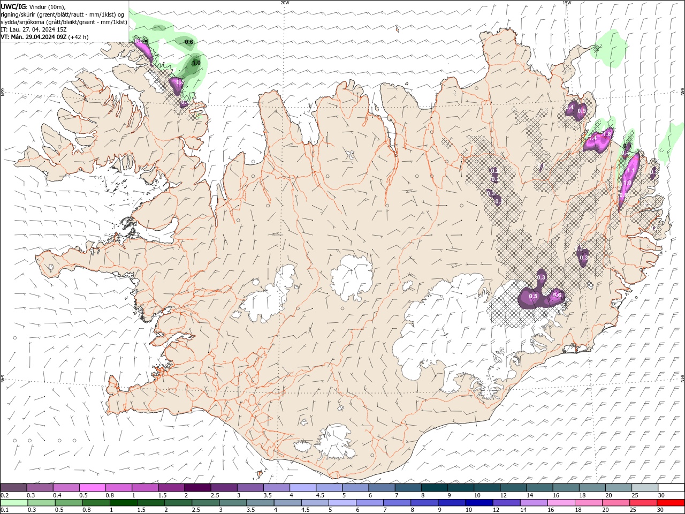Select the dark purple snow swatch starting at 2
The image size is (685, 514).
(197, 488)
